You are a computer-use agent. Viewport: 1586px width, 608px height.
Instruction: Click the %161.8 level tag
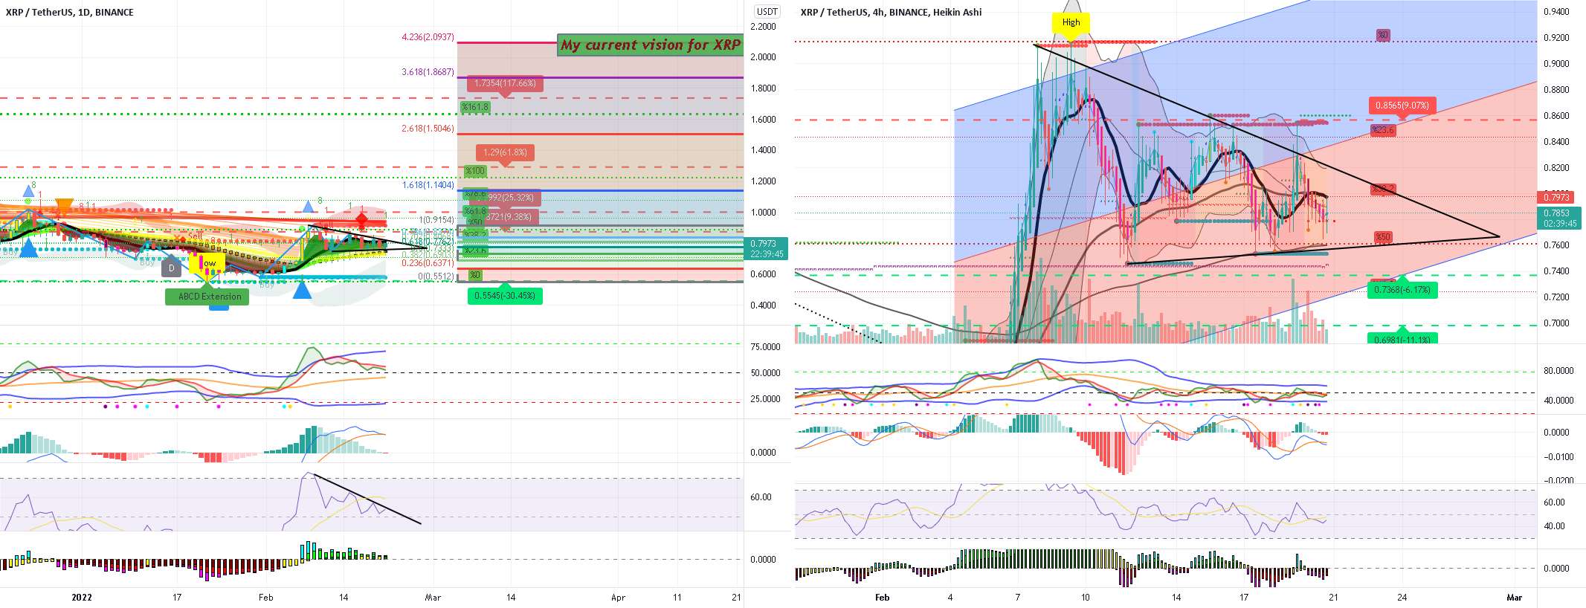tap(475, 107)
